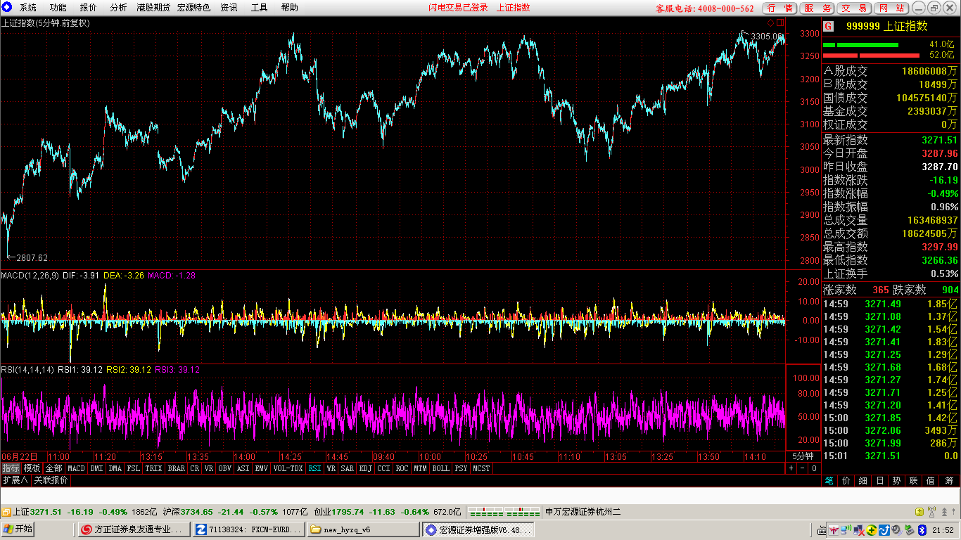Open the 港股期货 menu

pyautogui.click(x=153, y=8)
